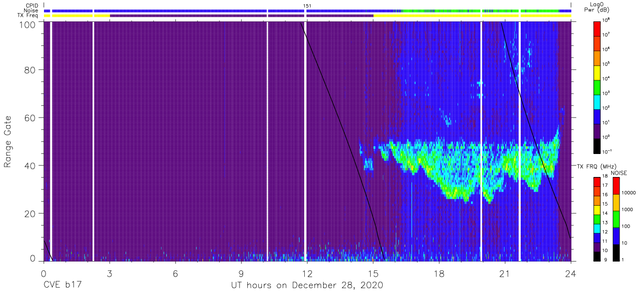Click the 'Range Gate' y-axis label

pyautogui.click(x=8, y=143)
